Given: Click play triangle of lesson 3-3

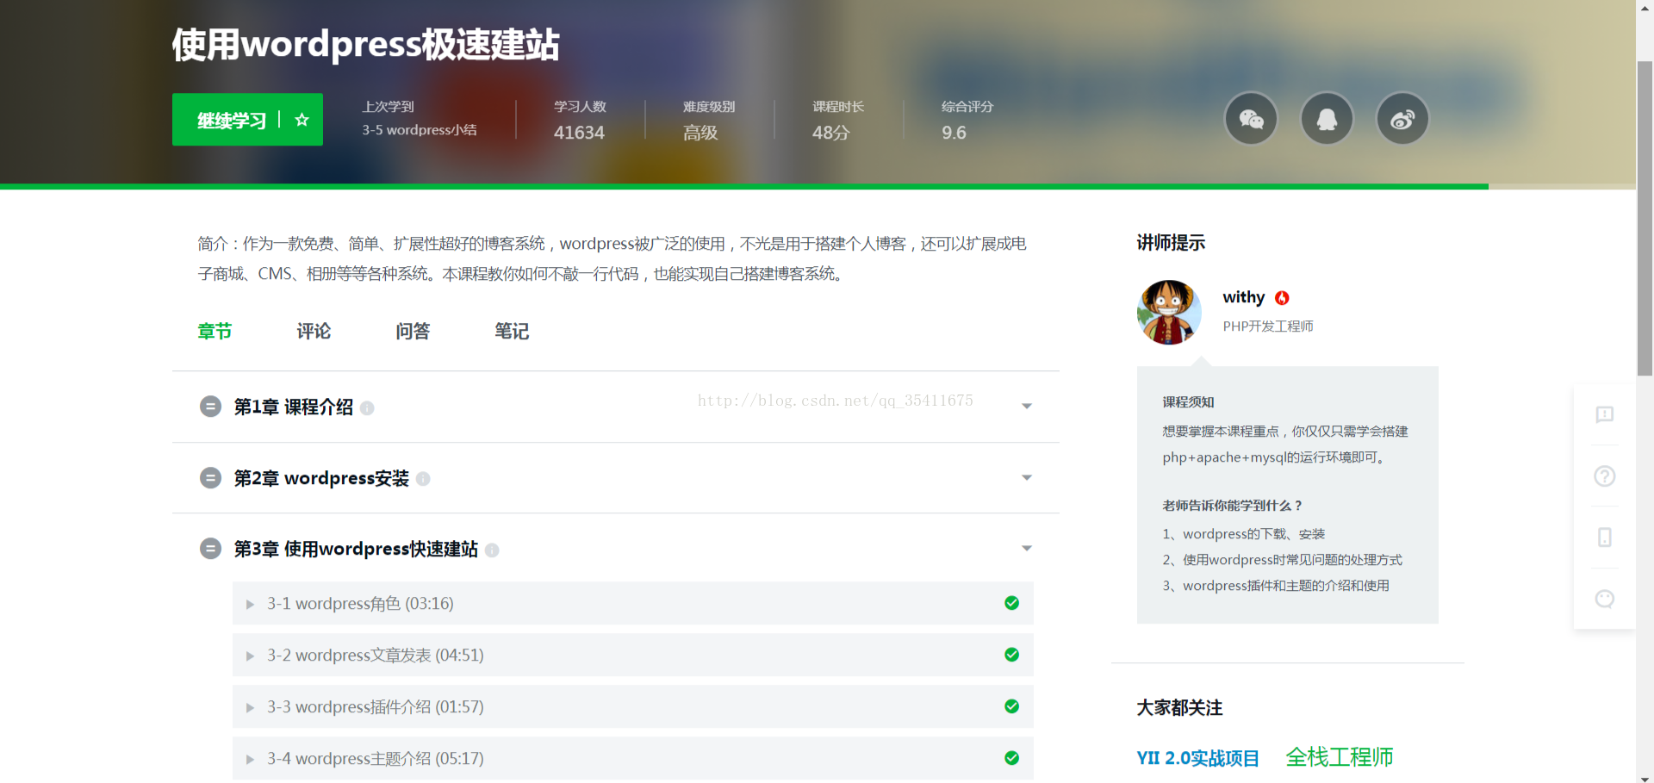Looking at the screenshot, I should (x=250, y=708).
